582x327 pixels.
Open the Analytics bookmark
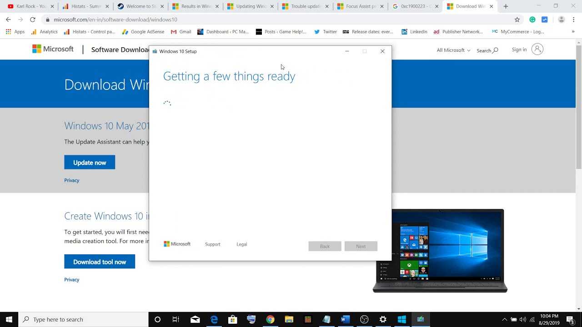coord(44,32)
